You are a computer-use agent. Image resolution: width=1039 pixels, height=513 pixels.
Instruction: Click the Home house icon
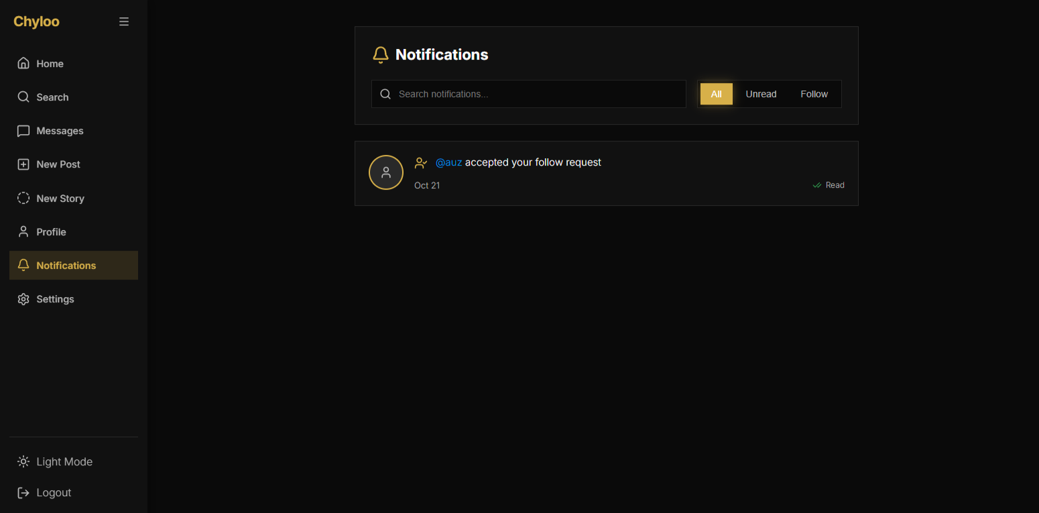[x=23, y=64]
